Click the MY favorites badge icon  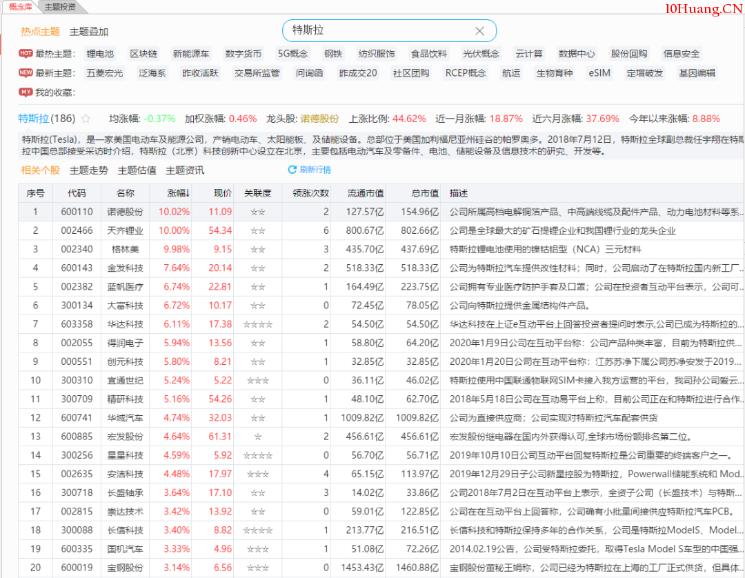(26, 92)
